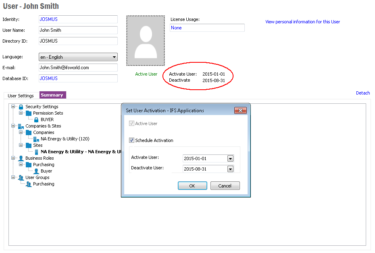Click the Detach link

pyautogui.click(x=362, y=93)
